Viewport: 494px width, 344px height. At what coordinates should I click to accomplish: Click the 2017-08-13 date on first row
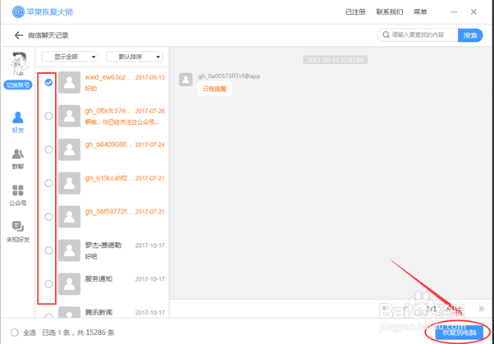[x=150, y=77]
